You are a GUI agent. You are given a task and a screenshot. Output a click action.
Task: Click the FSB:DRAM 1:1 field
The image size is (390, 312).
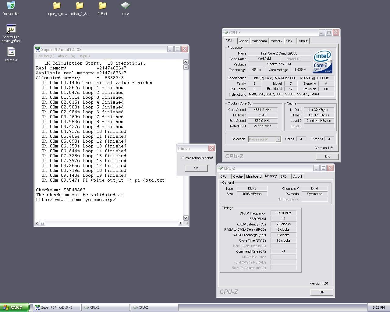point(283,218)
